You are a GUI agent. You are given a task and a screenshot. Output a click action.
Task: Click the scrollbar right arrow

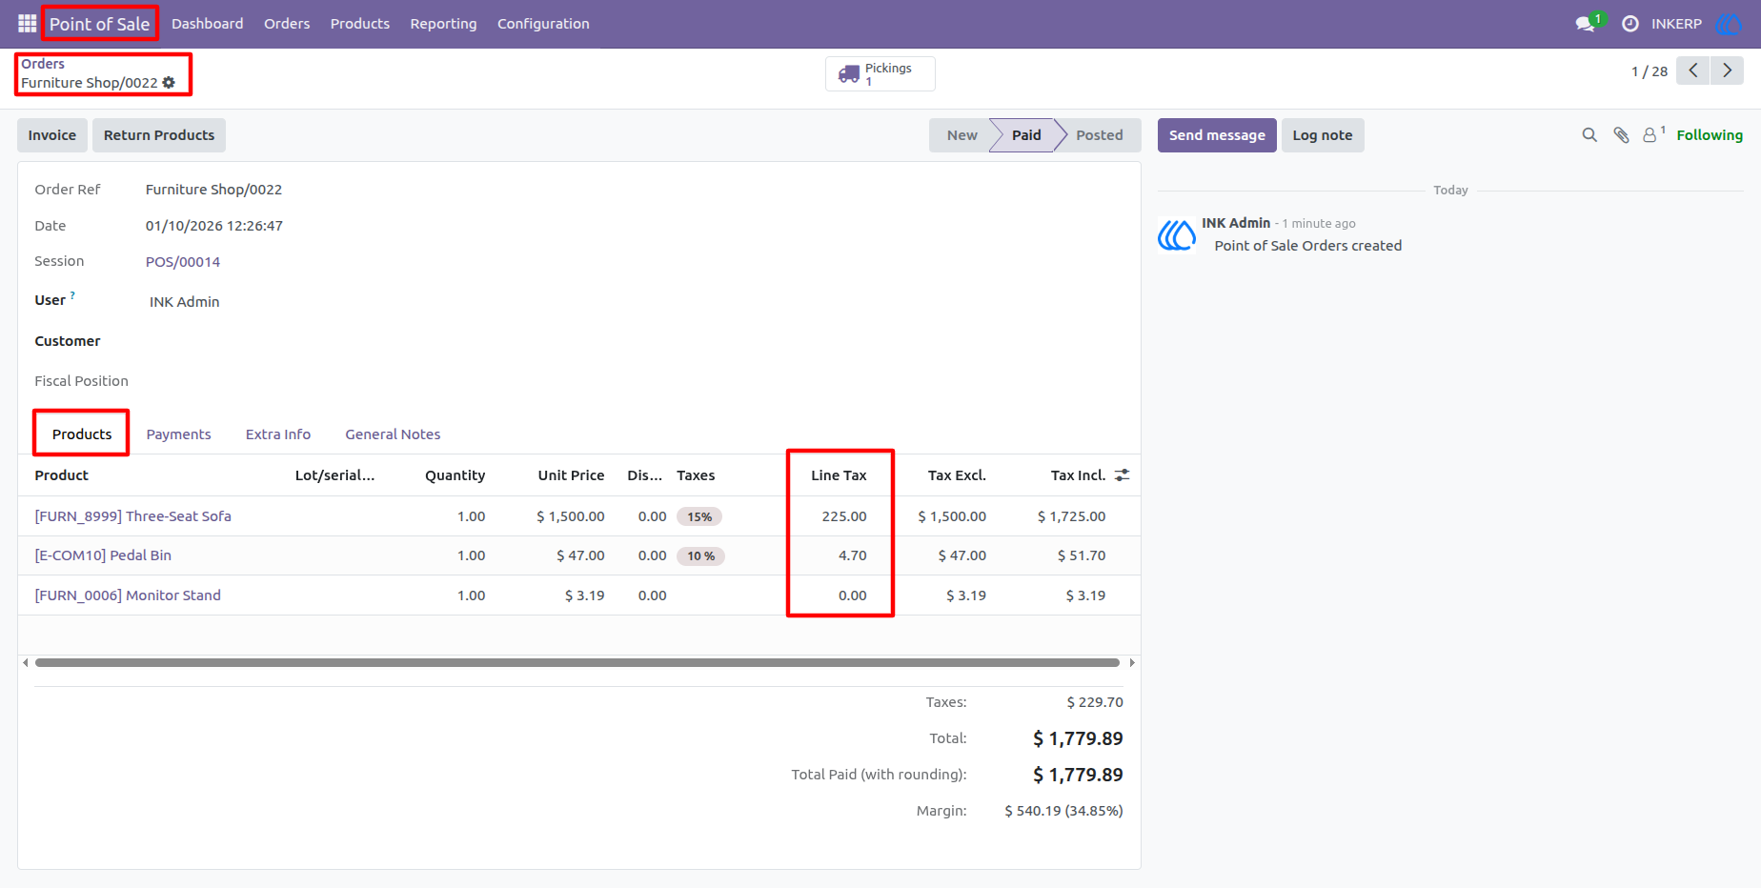[1132, 662]
